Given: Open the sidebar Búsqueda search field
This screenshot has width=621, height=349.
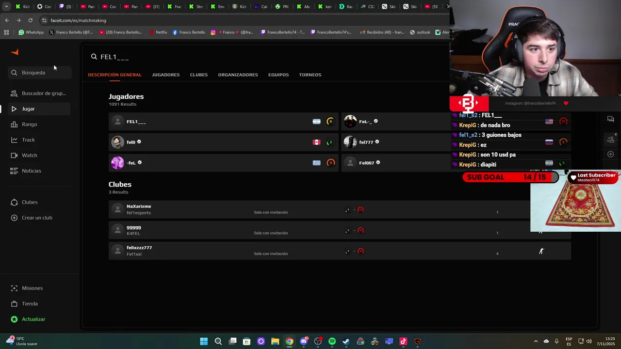Looking at the screenshot, I should (40, 73).
